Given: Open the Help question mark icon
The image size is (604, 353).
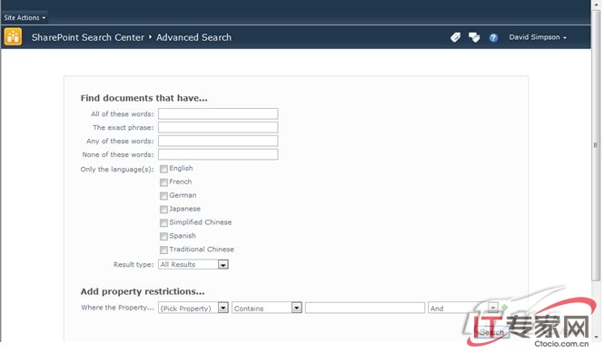Looking at the screenshot, I should [493, 38].
